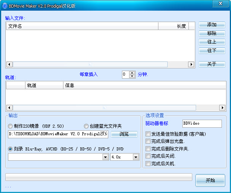Screen dimensions: 231x193
Task: Click the bottom progress bar
Action: (99, 177)
